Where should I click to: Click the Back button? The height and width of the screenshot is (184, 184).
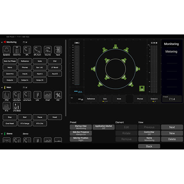click(149, 146)
